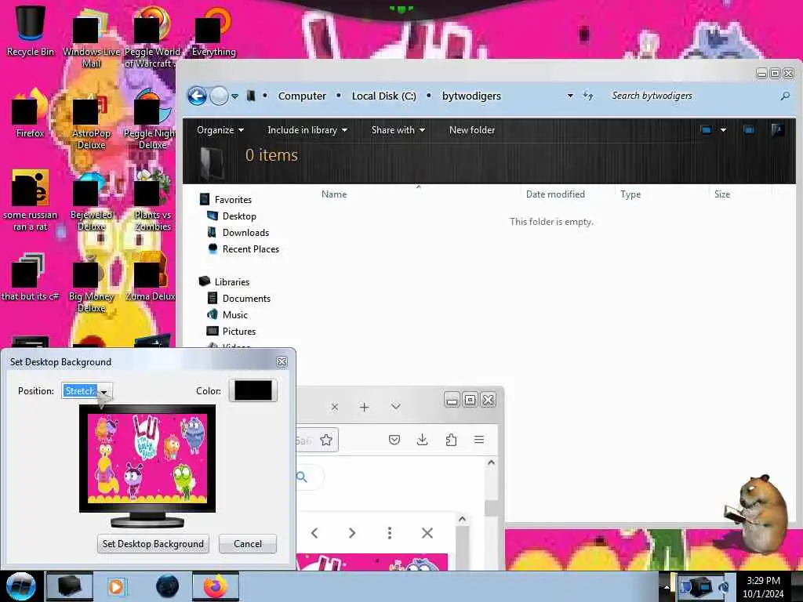Image resolution: width=803 pixels, height=602 pixels.
Task: Expand address bar history dropdown arrow
Action: 570,96
